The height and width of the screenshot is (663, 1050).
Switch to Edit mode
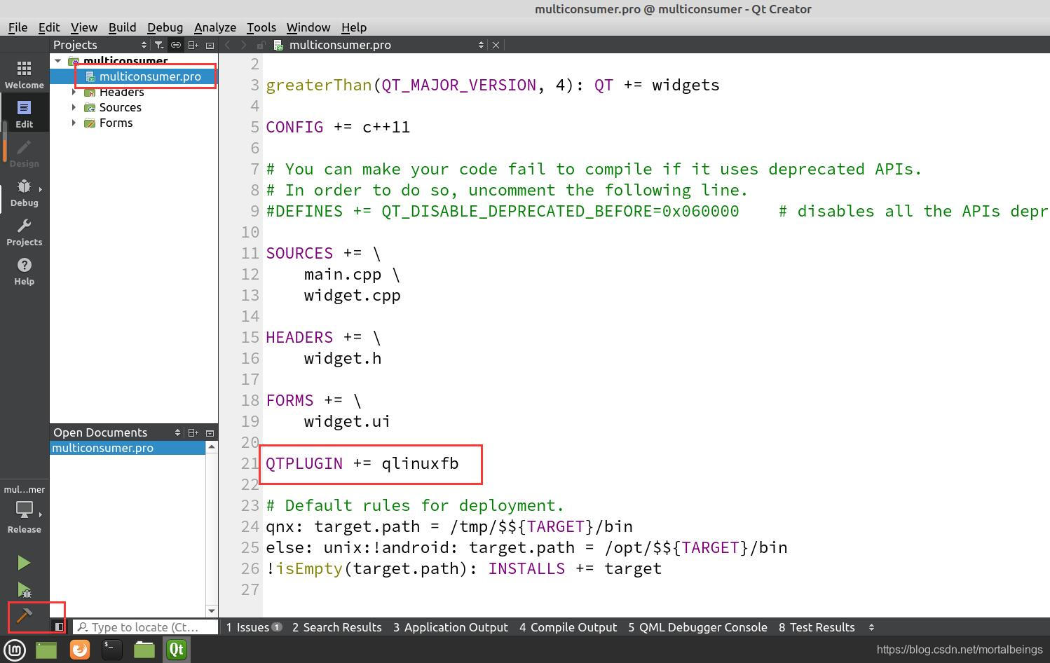click(24, 114)
